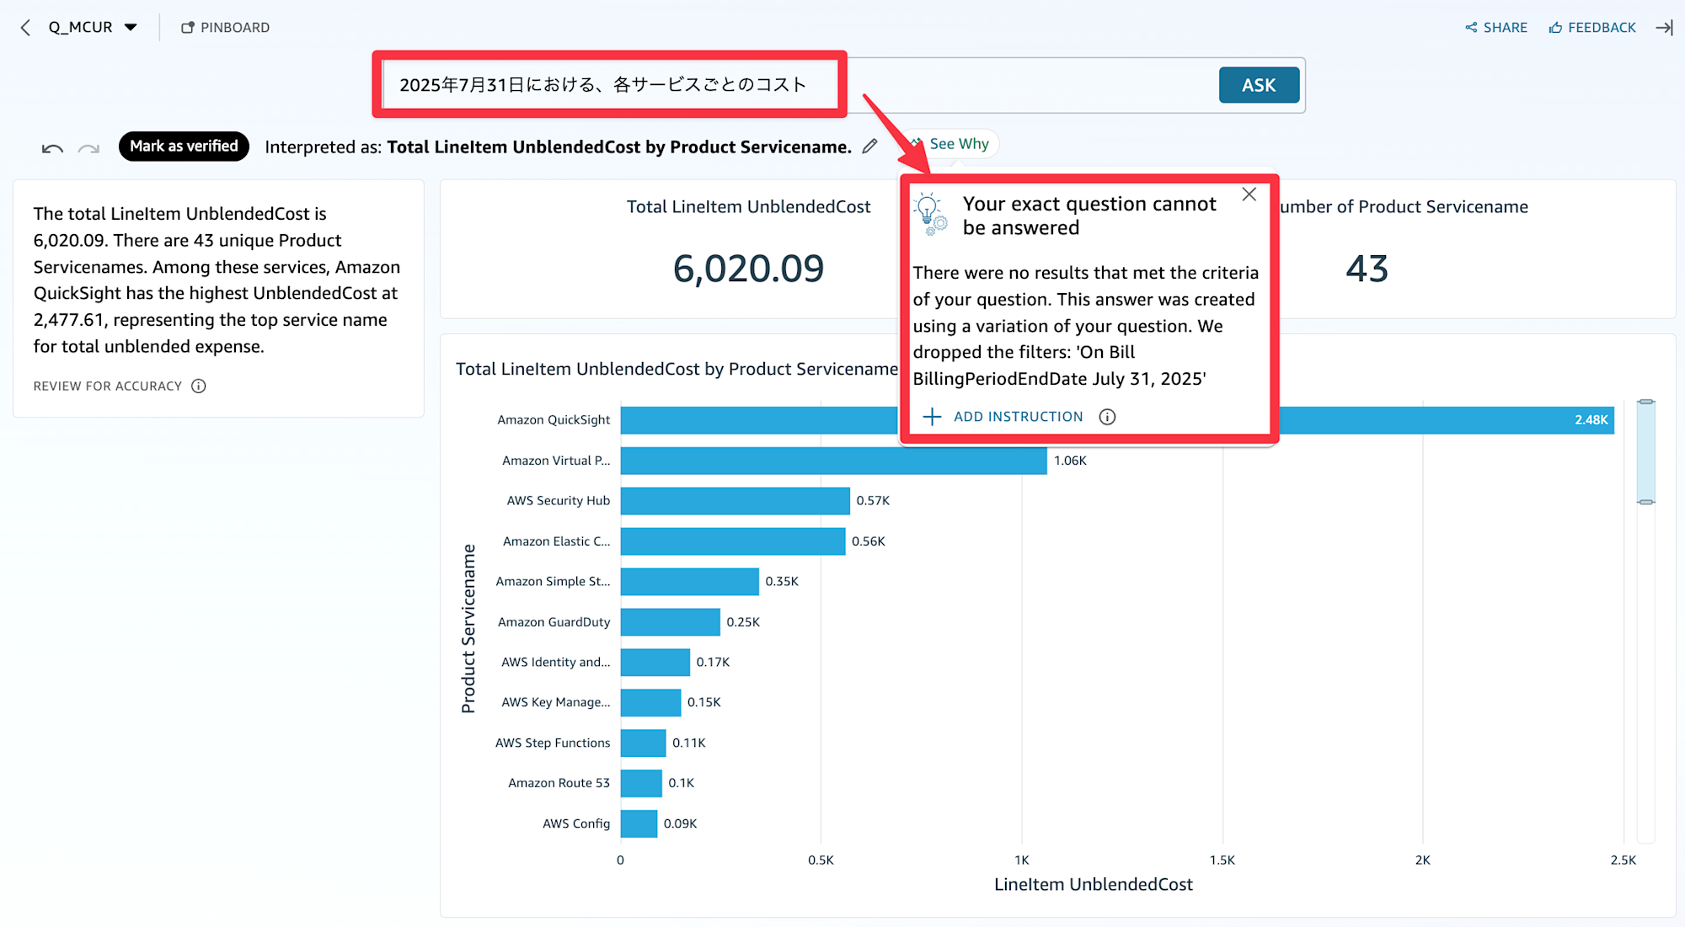Redo the last change
Viewport: 1685px width, 927px height.
coord(88,148)
